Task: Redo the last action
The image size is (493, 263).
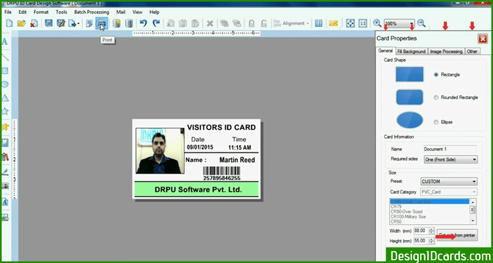Action: (x=156, y=23)
